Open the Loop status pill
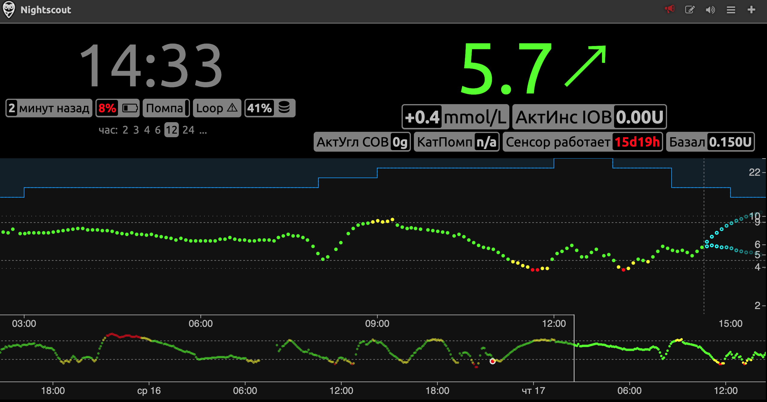This screenshot has width=767, height=402. [x=217, y=108]
